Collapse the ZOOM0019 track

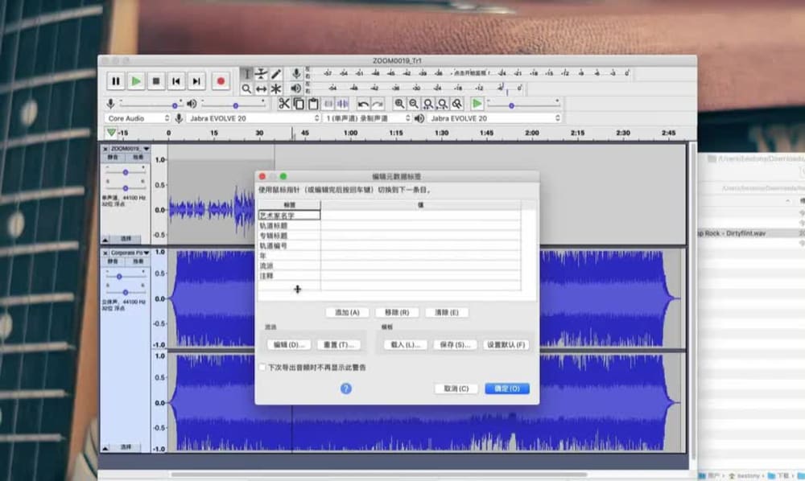[x=105, y=240]
